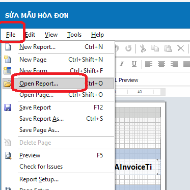Click the New Report document icon
Image resolution: width=190 pixels, height=190 pixels.
8,47
